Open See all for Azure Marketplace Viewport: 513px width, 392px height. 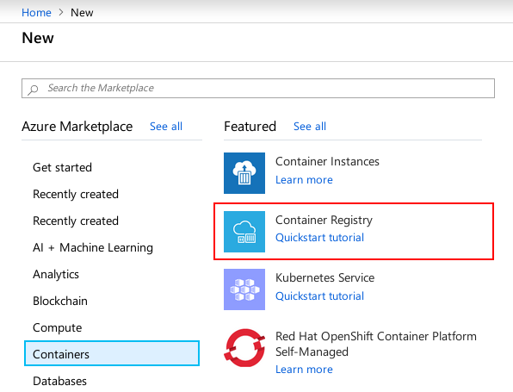[166, 127]
